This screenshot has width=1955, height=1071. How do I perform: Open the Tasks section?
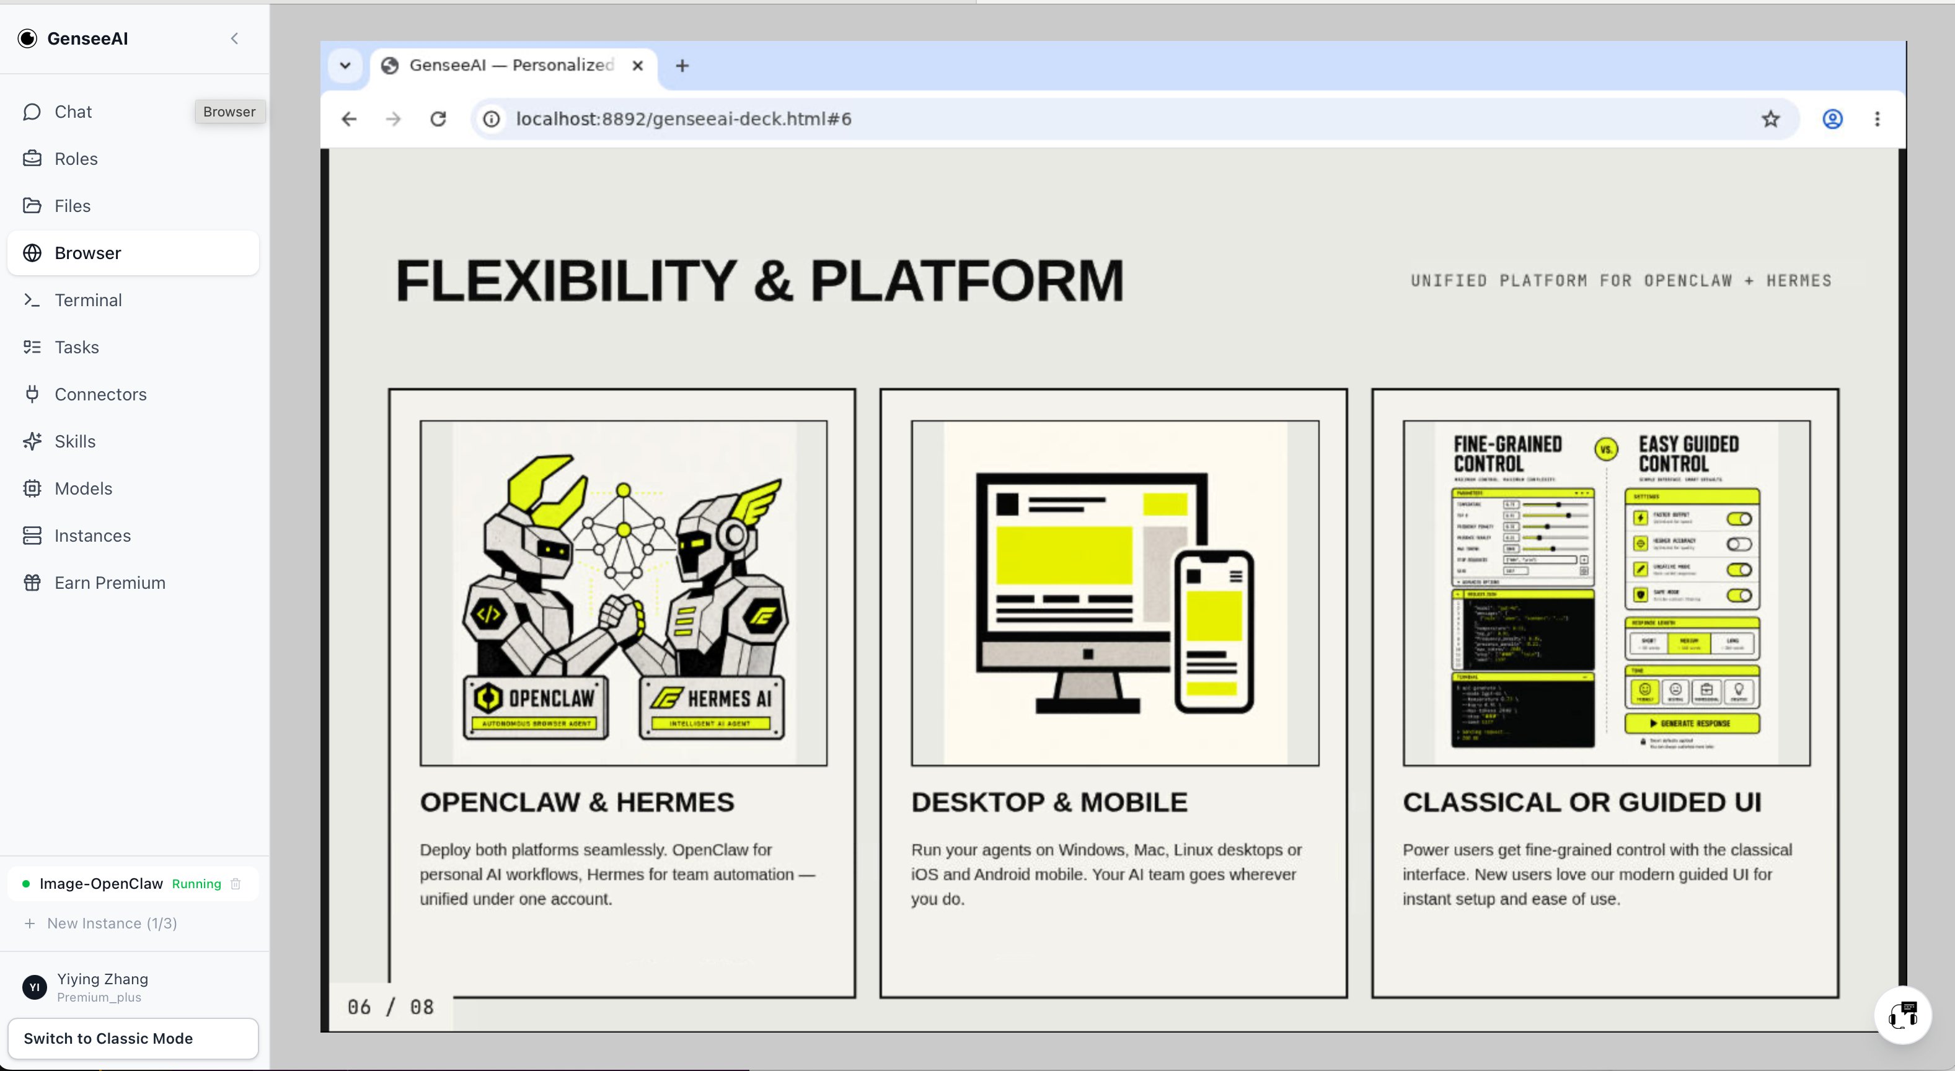[x=133, y=347]
